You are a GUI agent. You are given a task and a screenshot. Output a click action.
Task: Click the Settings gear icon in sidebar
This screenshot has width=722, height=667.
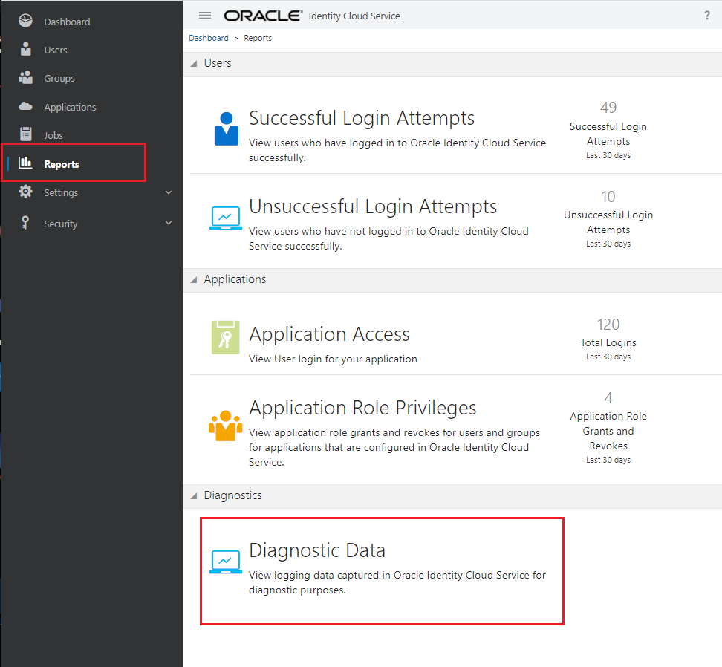(26, 192)
